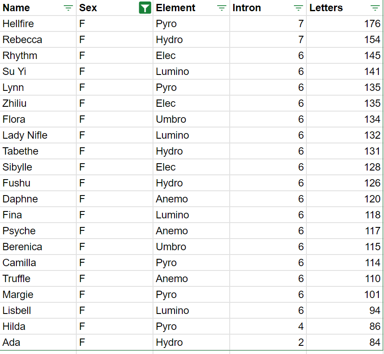Click the Truffle name cell
The image size is (384, 354).
coord(38,279)
